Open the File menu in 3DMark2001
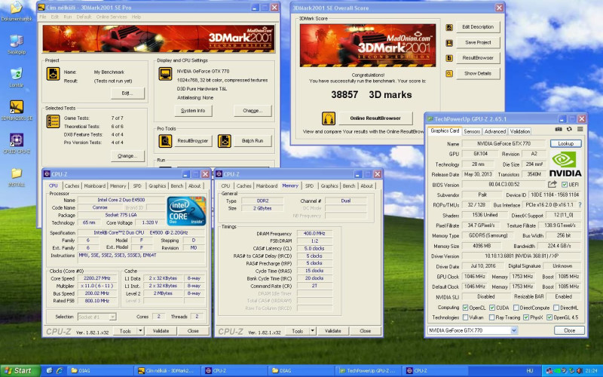Image resolution: width=603 pixels, height=377 pixels. [x=43, y=17]
